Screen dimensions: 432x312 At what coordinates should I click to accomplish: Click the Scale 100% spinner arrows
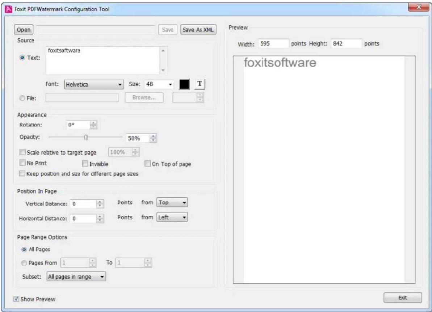pyautogui.click(x=135, y=152)
